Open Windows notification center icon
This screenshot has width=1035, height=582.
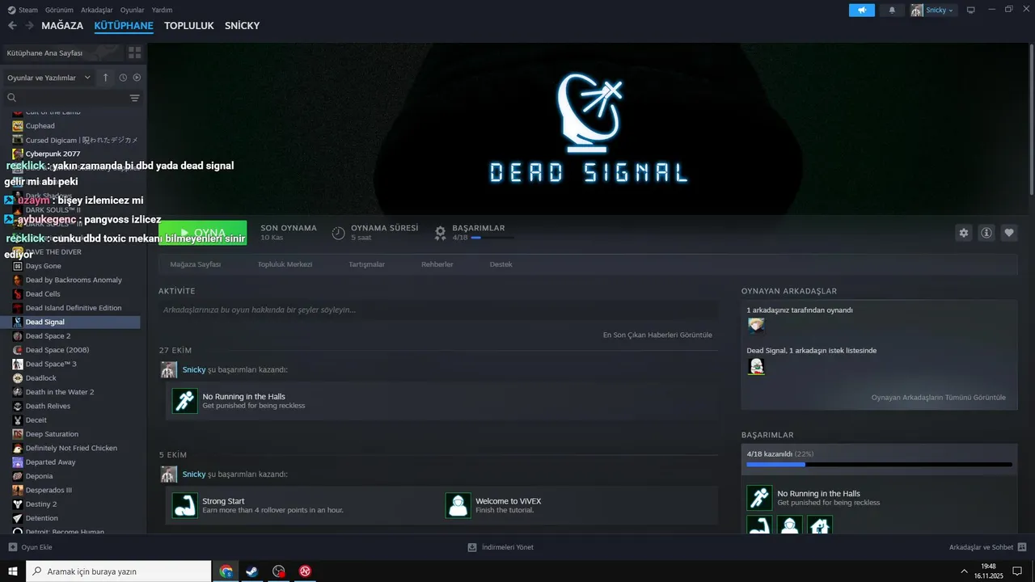pos(1017,571)
